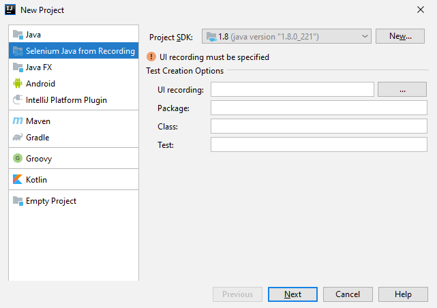Click the orange warning exclamation icon

point(151,57)
